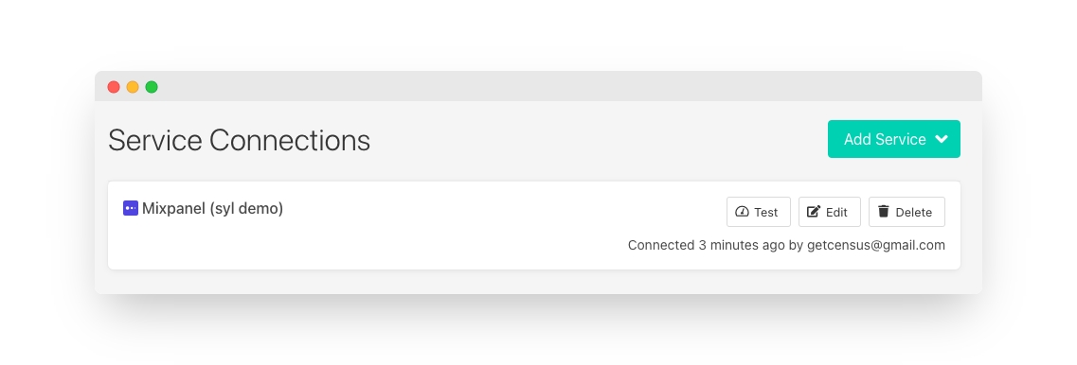
Task: Close the window with the red button
Action: click(114, 87)
